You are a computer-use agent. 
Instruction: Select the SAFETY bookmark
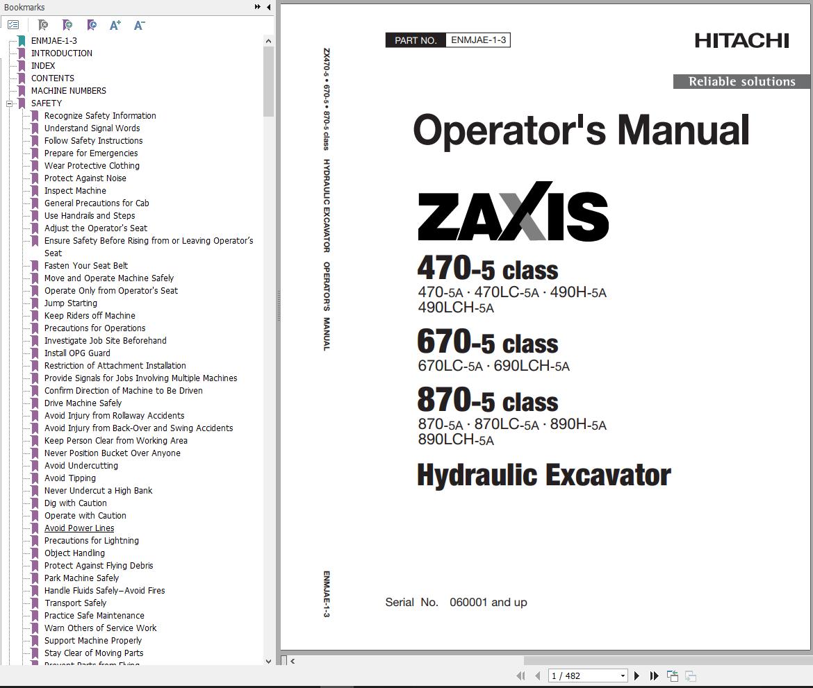(46, 103)
